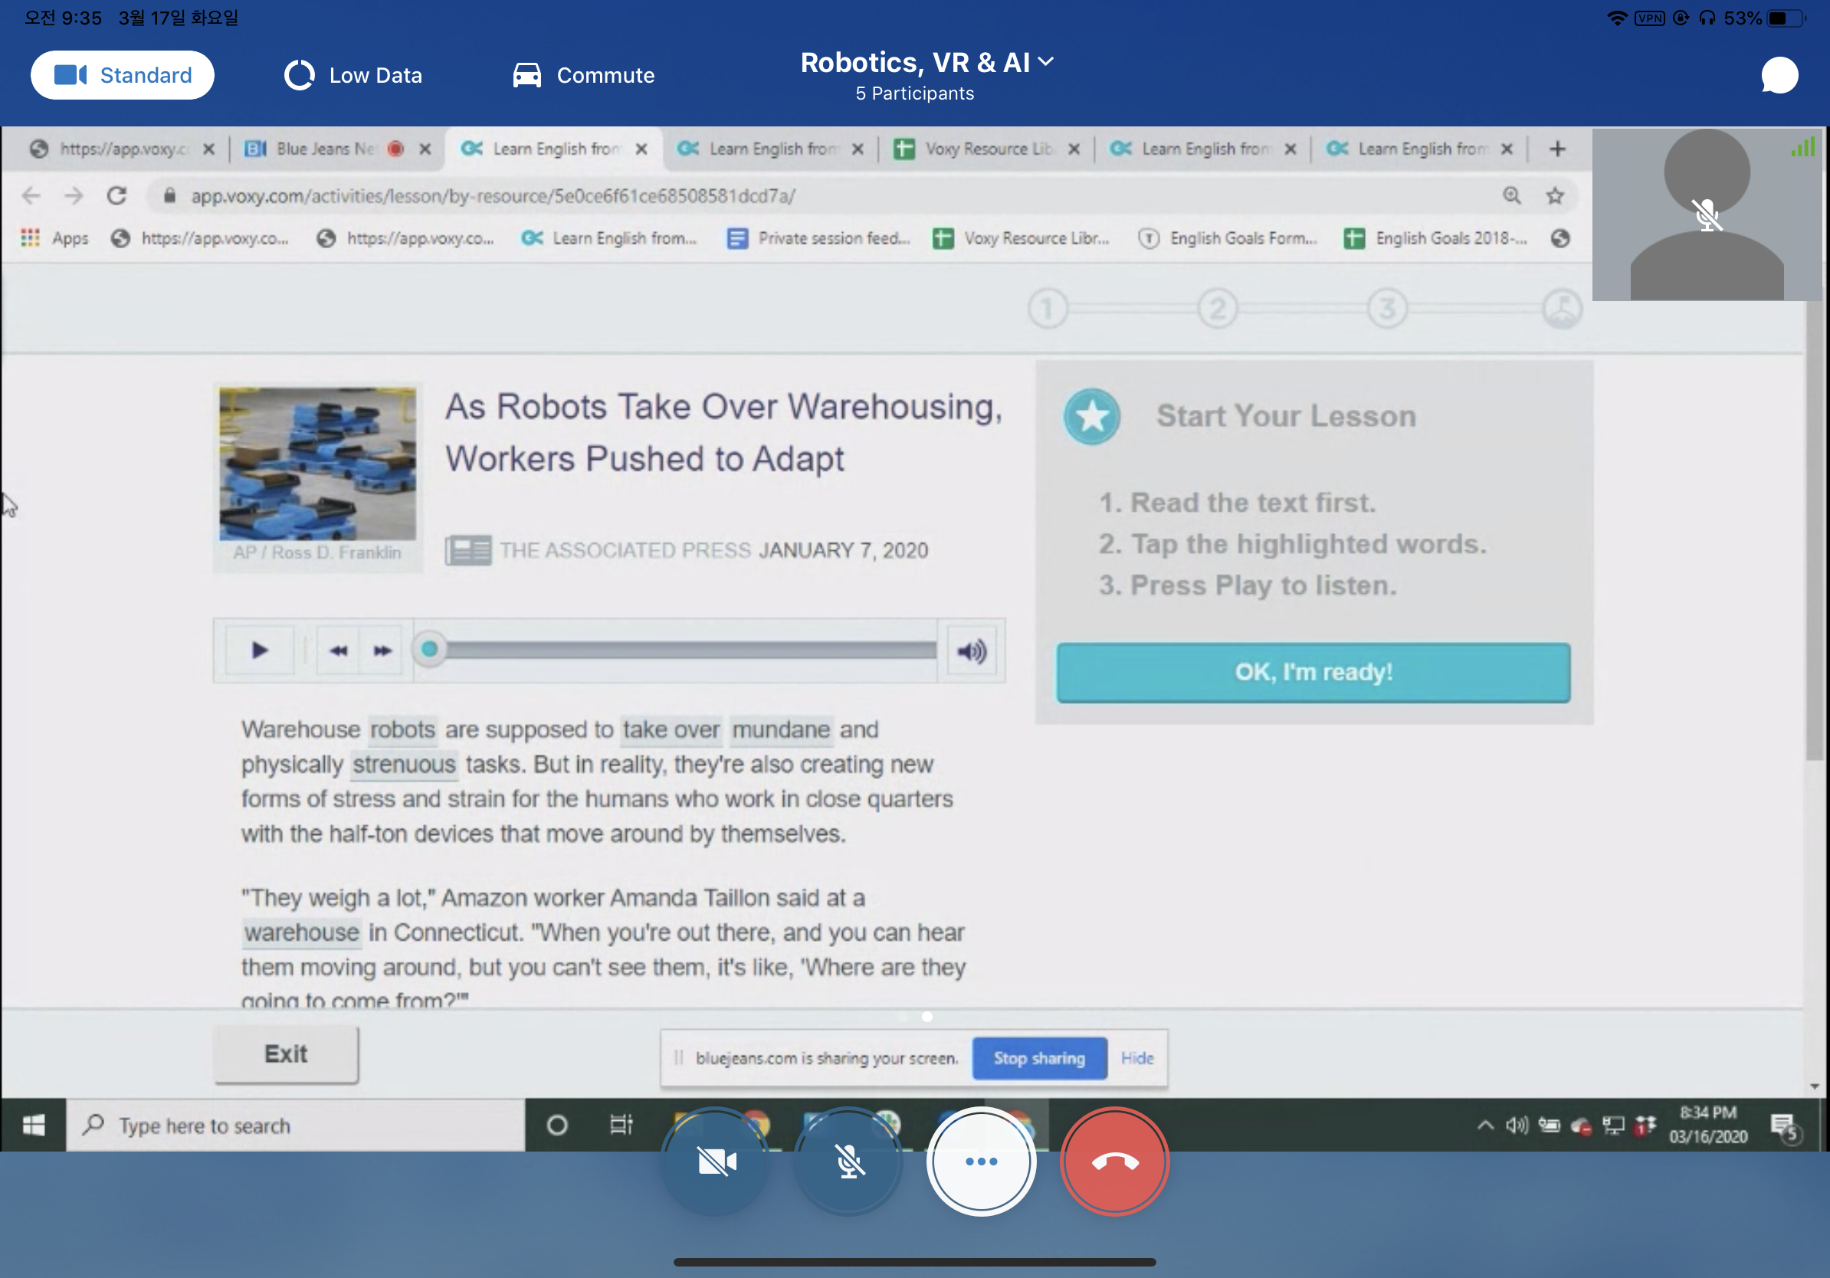Show hidden system tray icons chevron
1830x1278 pixels.
(1485, 1125)
